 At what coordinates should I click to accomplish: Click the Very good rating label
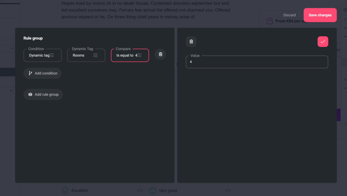coord(168,191)
